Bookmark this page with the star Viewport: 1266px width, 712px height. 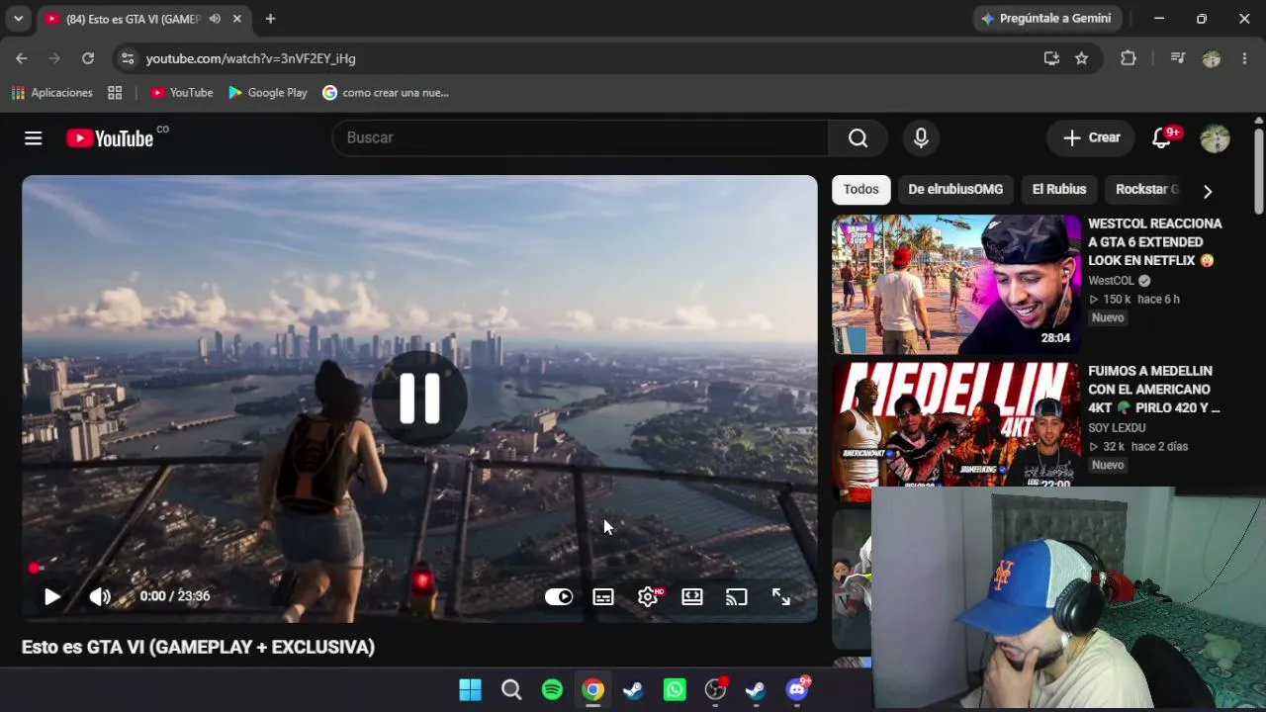coord(1082,58)
